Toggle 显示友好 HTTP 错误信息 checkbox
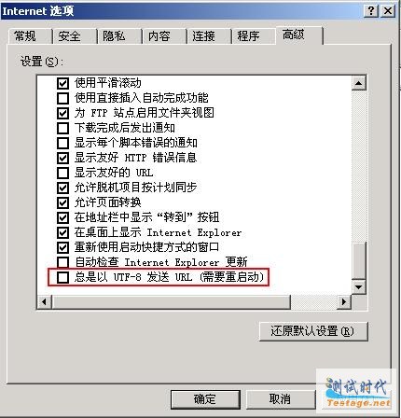This screenshot has height=418, width=401. [x=62, y=158]
